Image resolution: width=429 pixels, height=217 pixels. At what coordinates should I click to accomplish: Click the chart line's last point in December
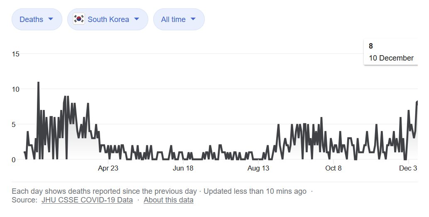click(417, 102)
